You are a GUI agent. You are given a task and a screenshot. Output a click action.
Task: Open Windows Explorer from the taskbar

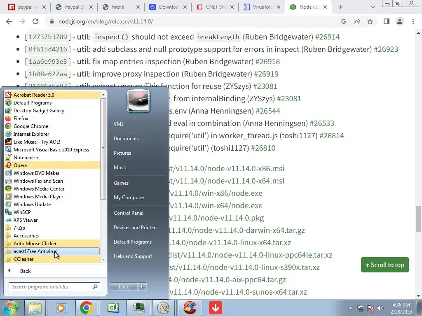click(x=35, y=308)
